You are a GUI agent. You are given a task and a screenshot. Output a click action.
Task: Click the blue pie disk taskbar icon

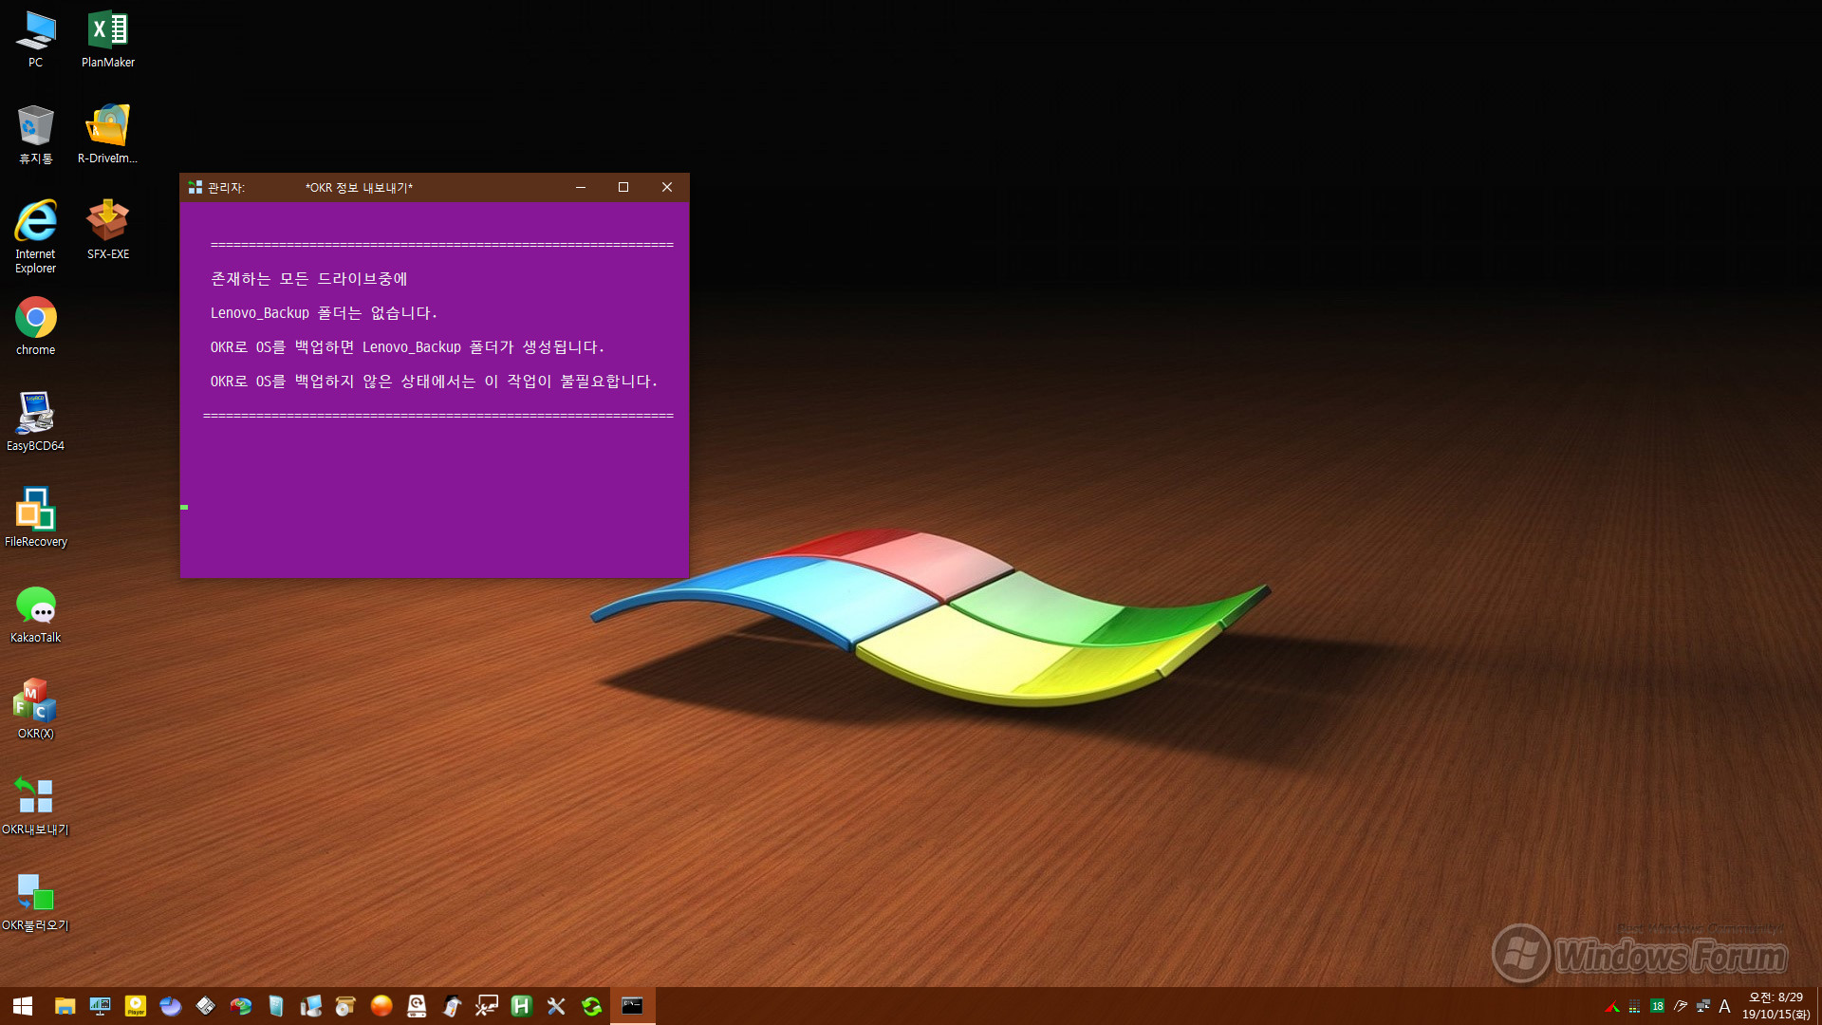[171, 1006]
